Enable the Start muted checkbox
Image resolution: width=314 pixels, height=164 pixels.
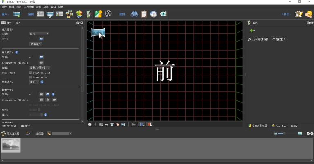point(31,77)
